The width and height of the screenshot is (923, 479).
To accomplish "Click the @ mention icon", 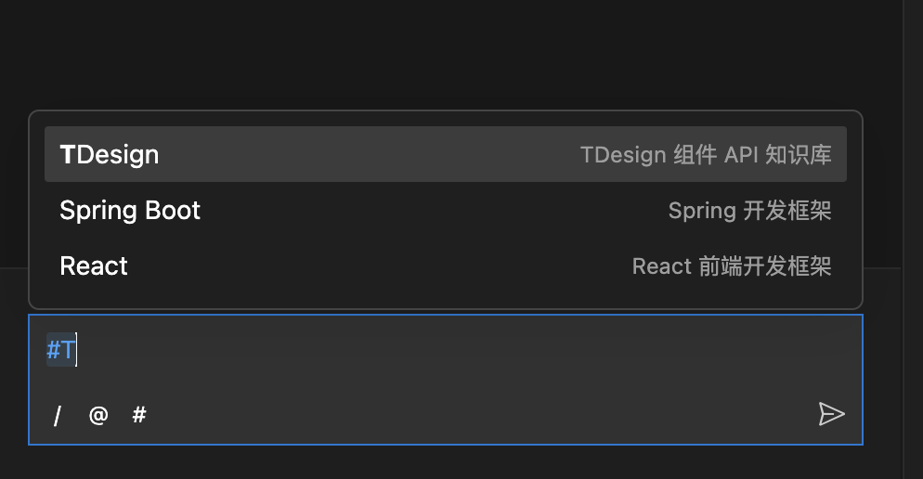I will (98, 415).
